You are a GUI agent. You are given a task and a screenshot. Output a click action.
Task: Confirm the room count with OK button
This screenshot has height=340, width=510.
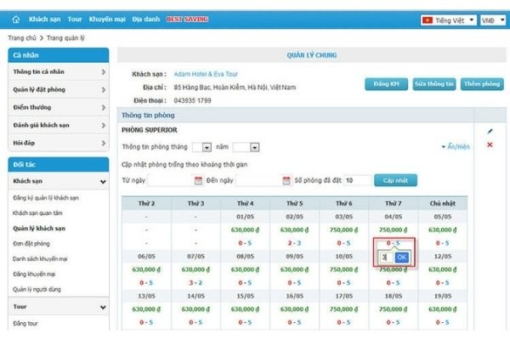click(x=401, y=256)
